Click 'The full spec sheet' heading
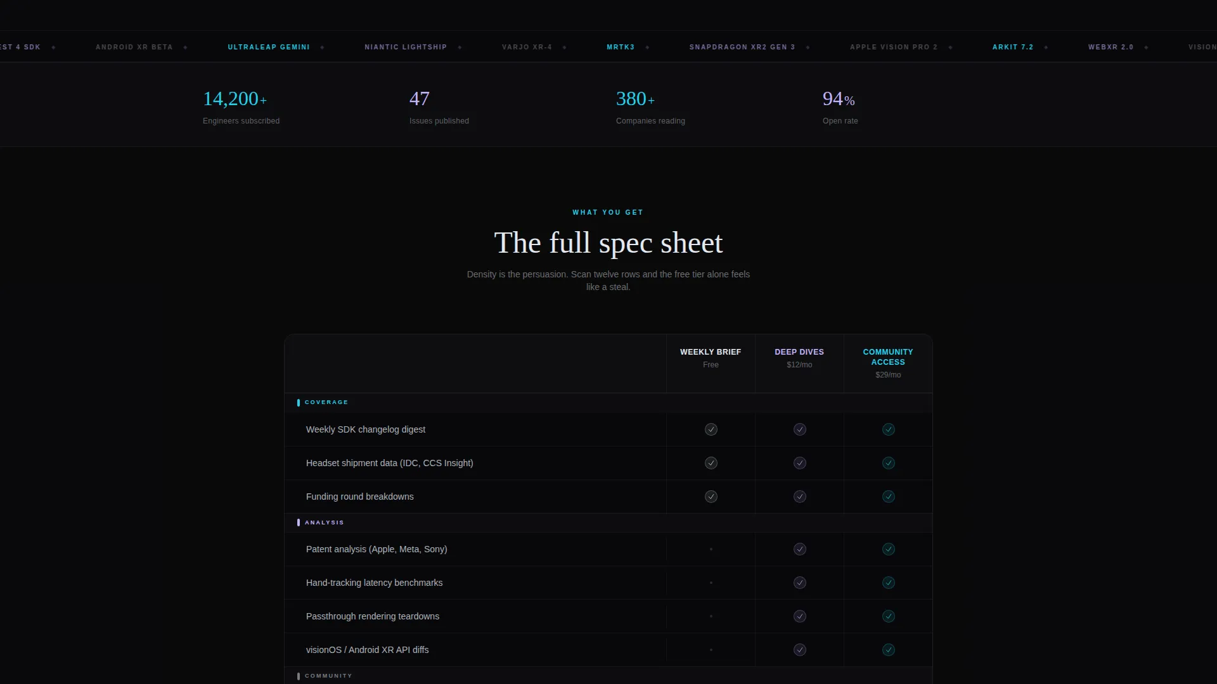Screen dimensions: 1217x684 608,243
